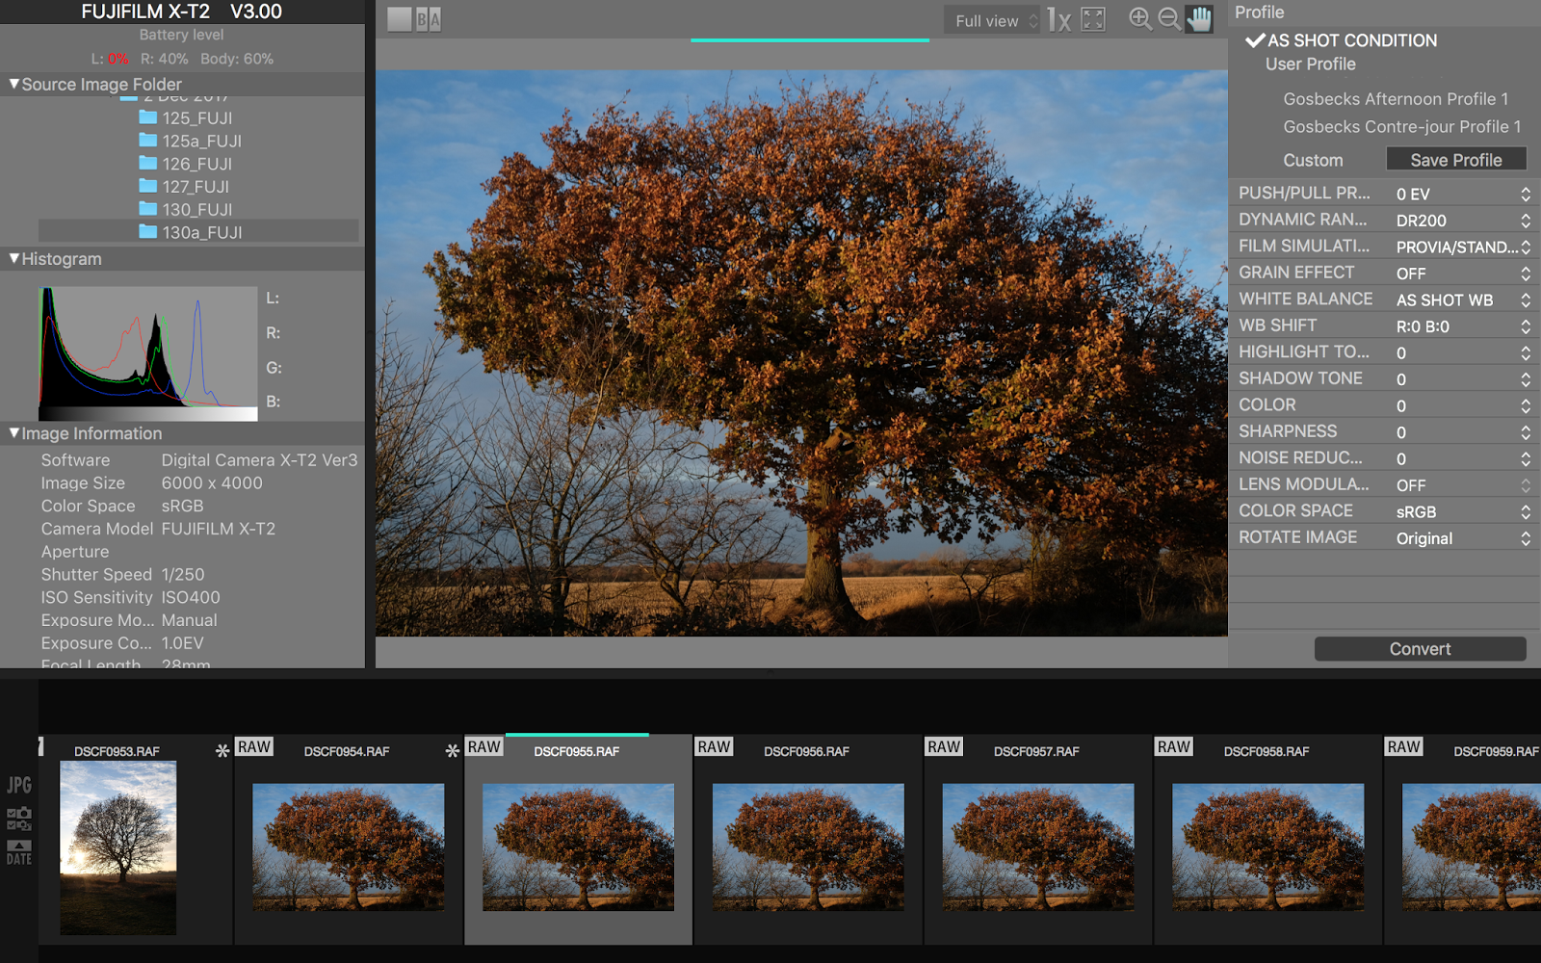The image size is (1541, 963).
Task: Click the Convert button
Action: (x=1421, y=649)
